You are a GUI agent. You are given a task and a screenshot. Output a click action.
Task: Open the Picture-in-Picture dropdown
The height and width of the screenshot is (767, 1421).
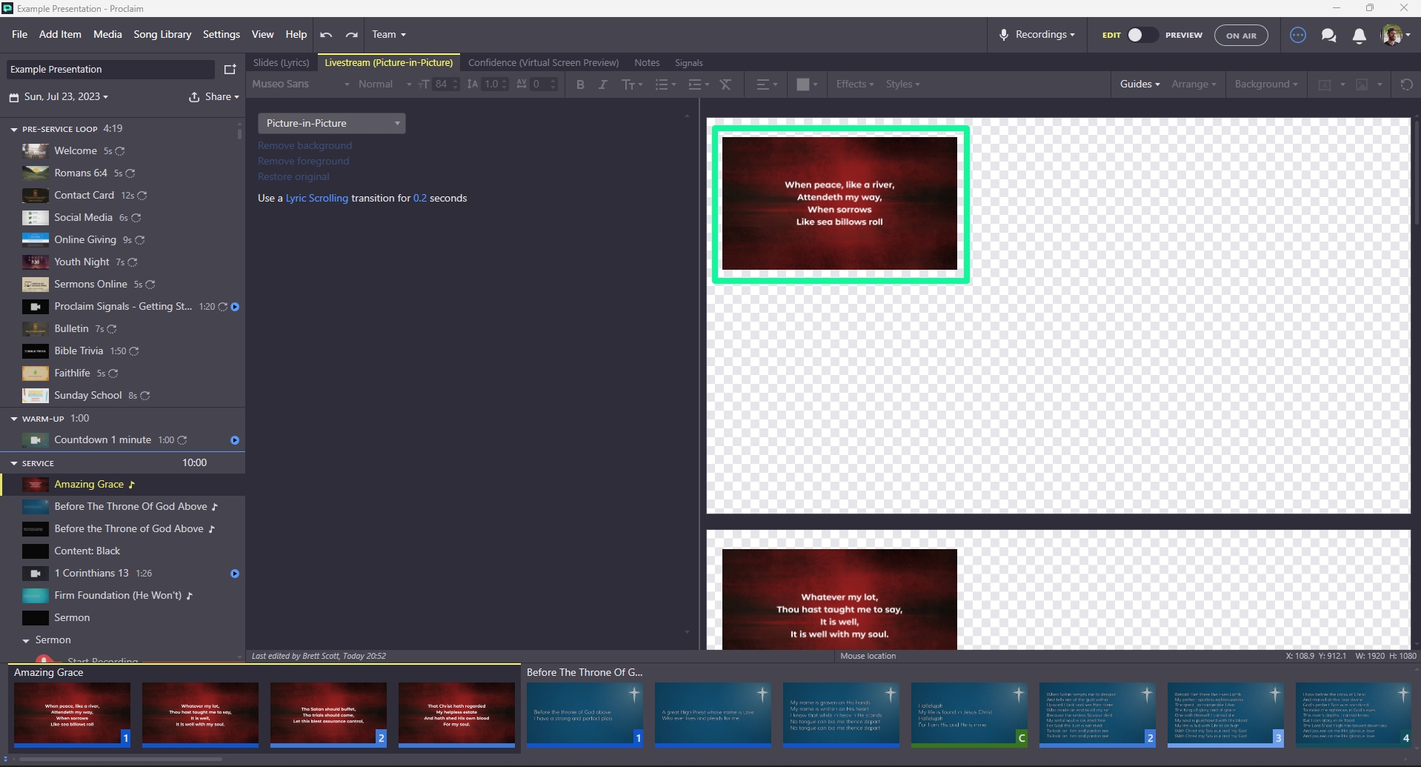pos(331,123)
